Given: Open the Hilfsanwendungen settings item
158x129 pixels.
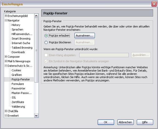Looking at the screenshot, I should [x=22, y=34].
